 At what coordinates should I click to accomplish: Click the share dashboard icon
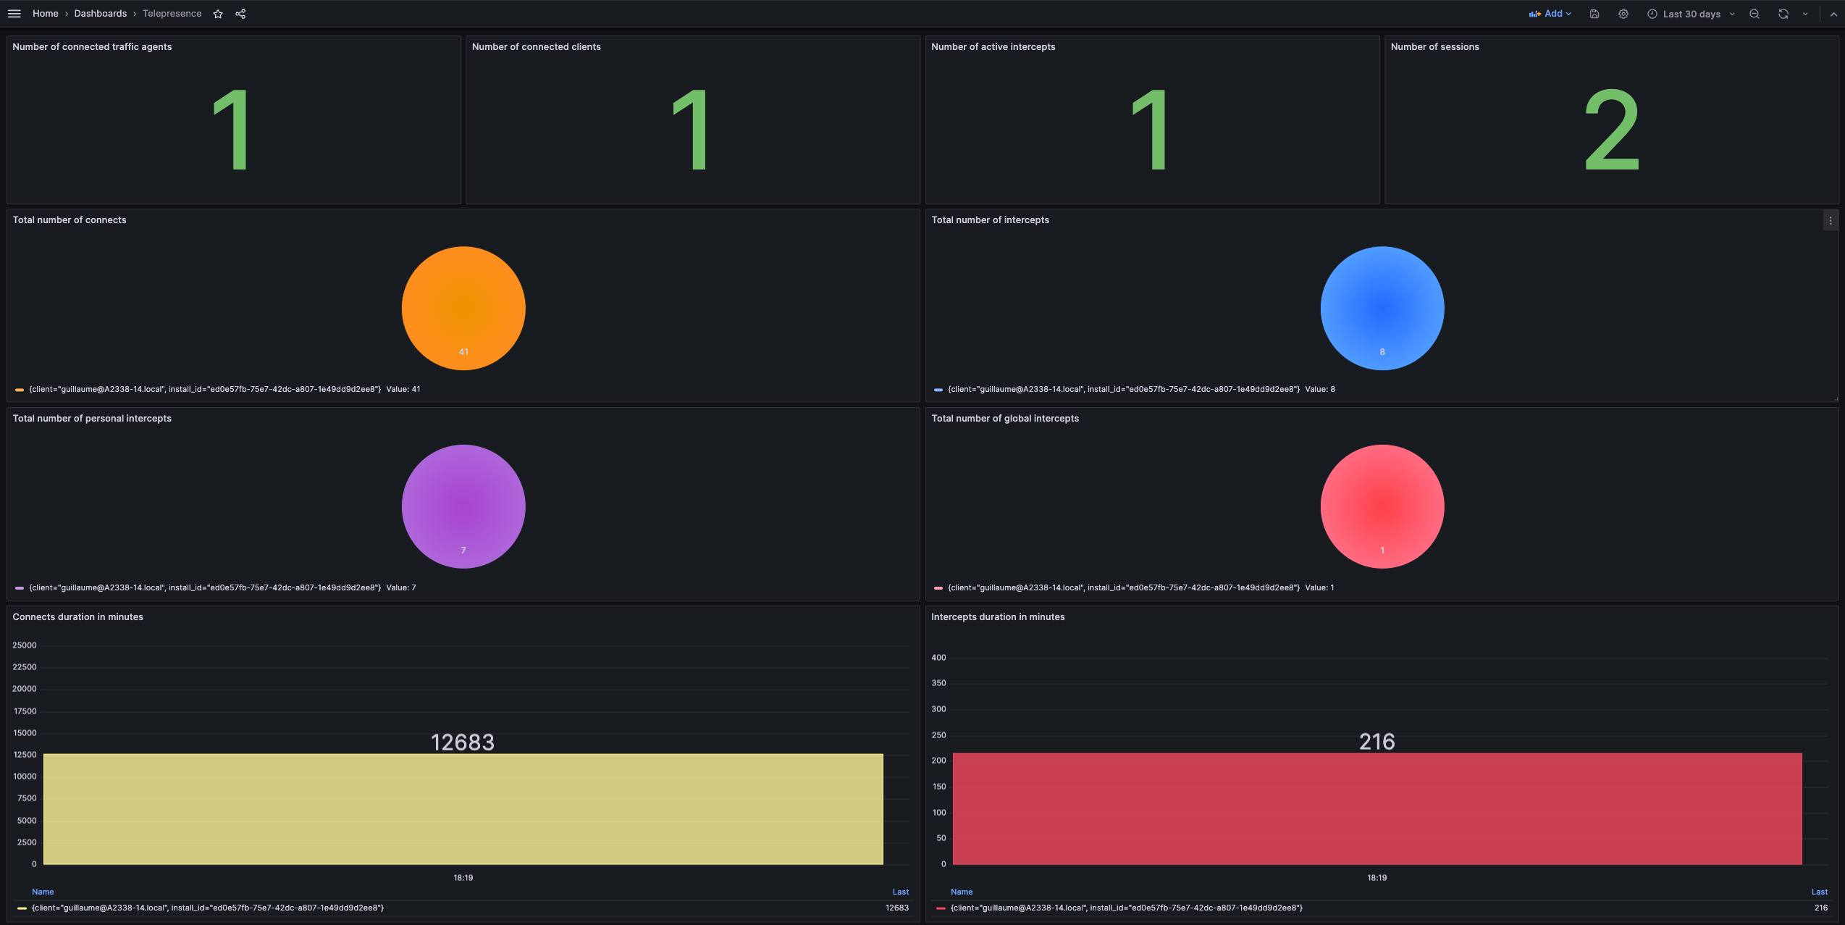(240, 14)
